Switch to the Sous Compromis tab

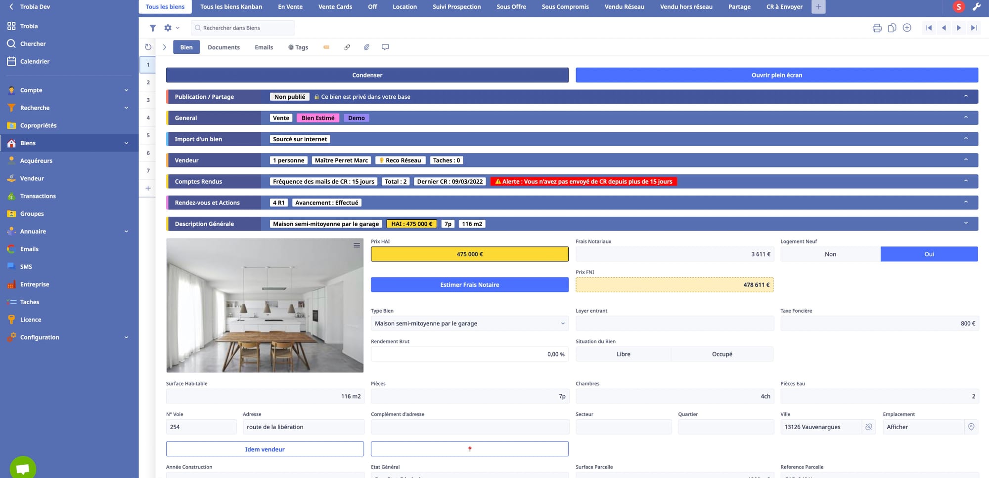[565, 7]
